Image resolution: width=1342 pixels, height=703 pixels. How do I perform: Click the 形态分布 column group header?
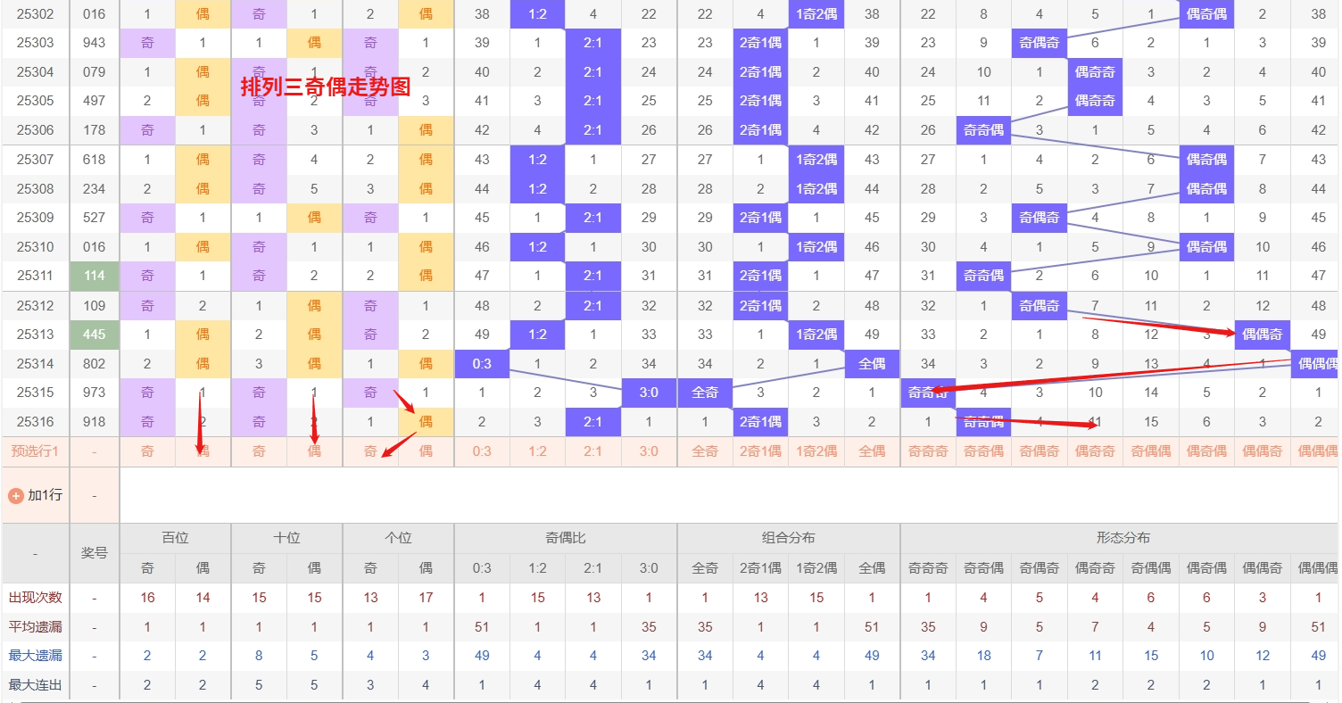(x=1122, y=538)
